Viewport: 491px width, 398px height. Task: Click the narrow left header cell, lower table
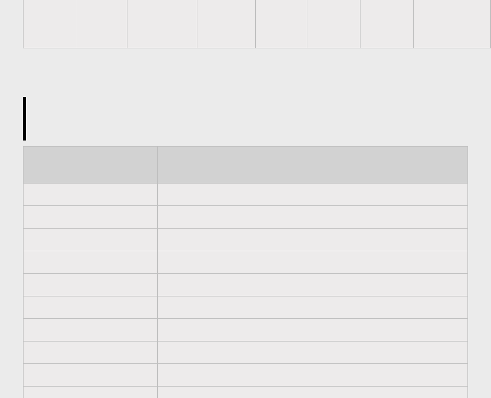(90, 165)
